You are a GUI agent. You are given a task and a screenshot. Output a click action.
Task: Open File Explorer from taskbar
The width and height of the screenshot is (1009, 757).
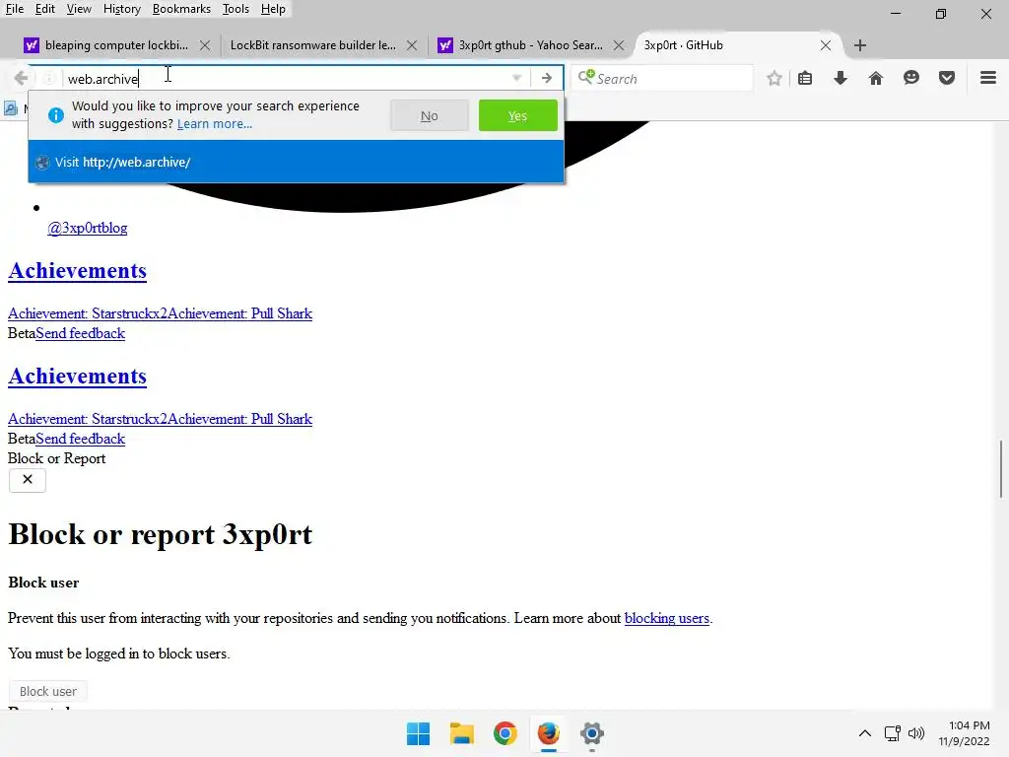point(461,733)
